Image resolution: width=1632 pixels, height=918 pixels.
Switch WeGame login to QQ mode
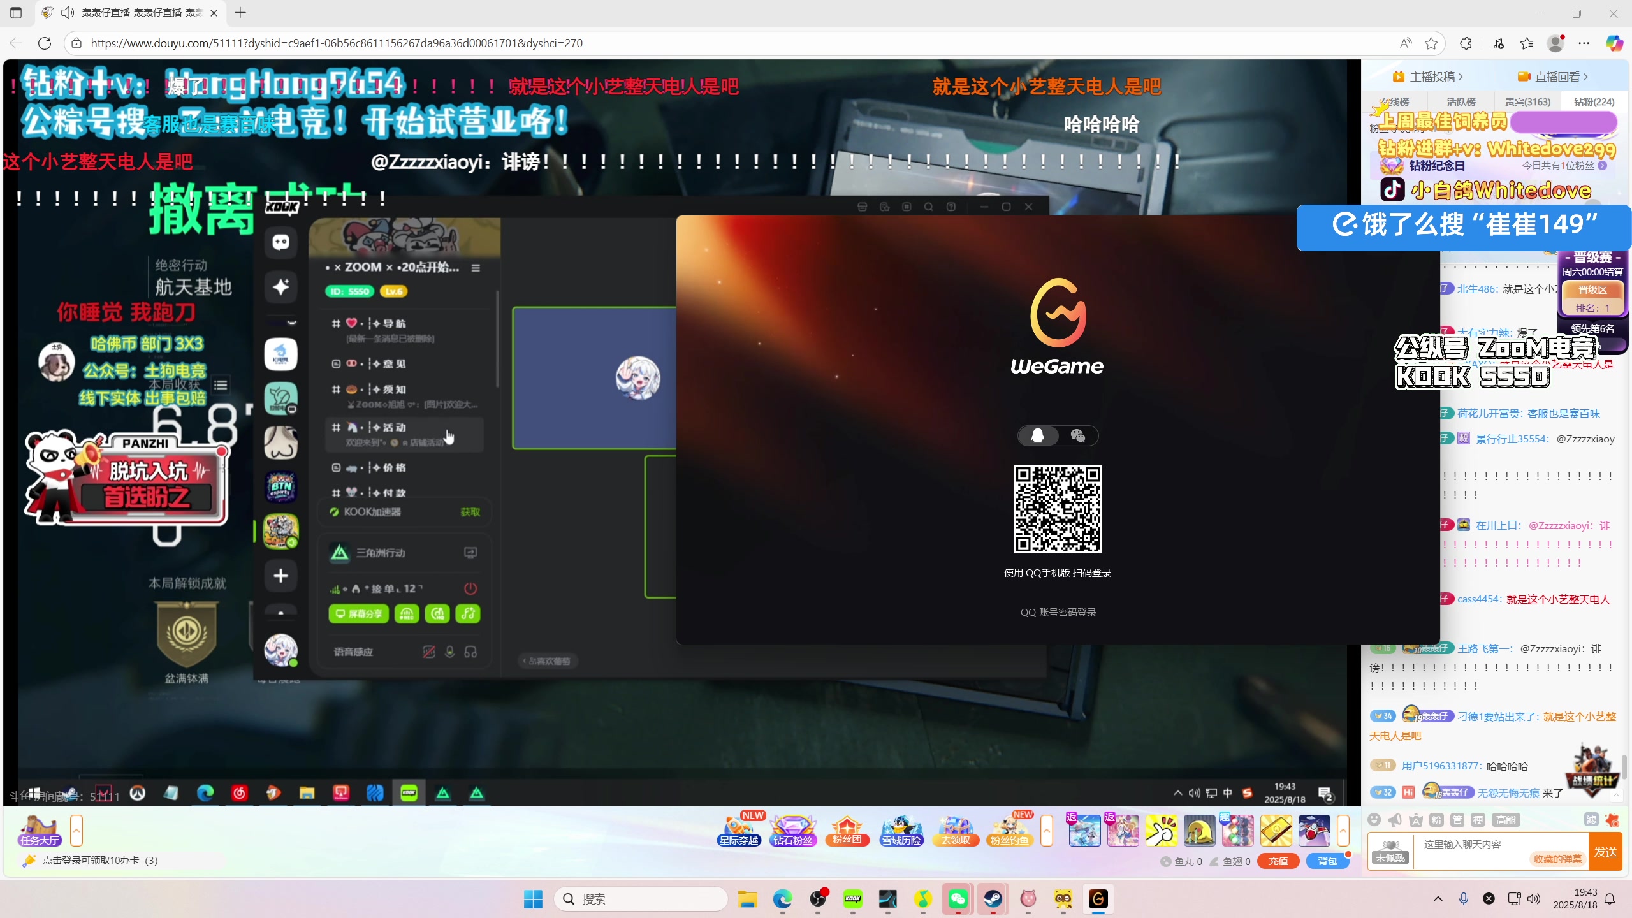pyautogui.click(x=1038, y=436)
